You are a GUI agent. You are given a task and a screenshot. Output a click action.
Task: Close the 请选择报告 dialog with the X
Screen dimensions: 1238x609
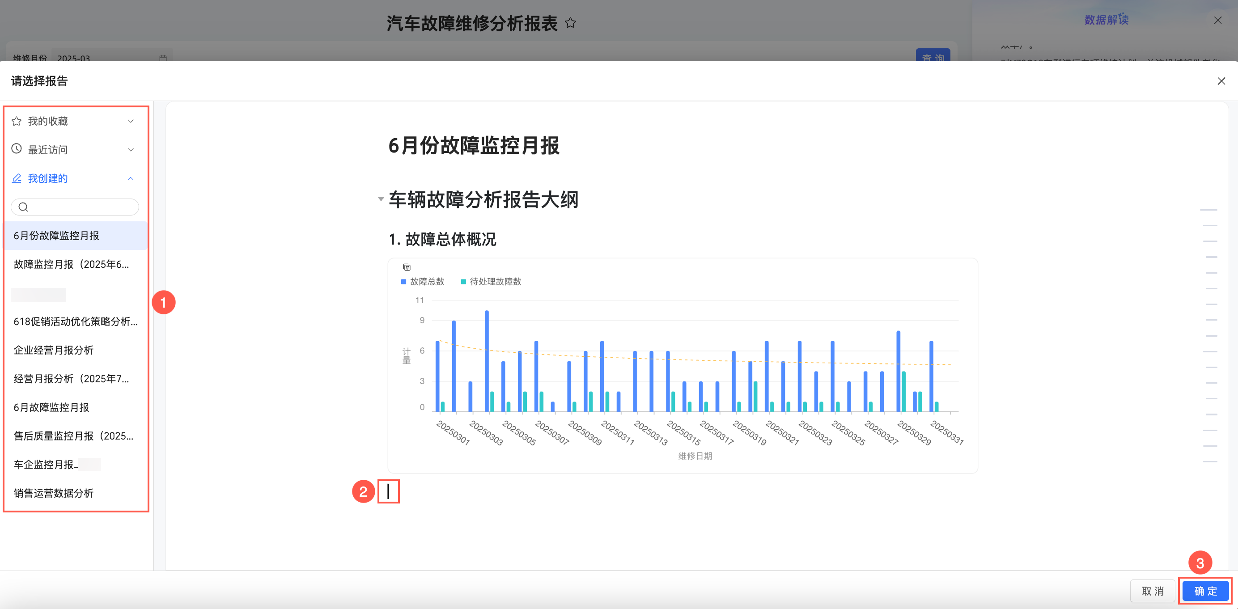pos(1221,81)
